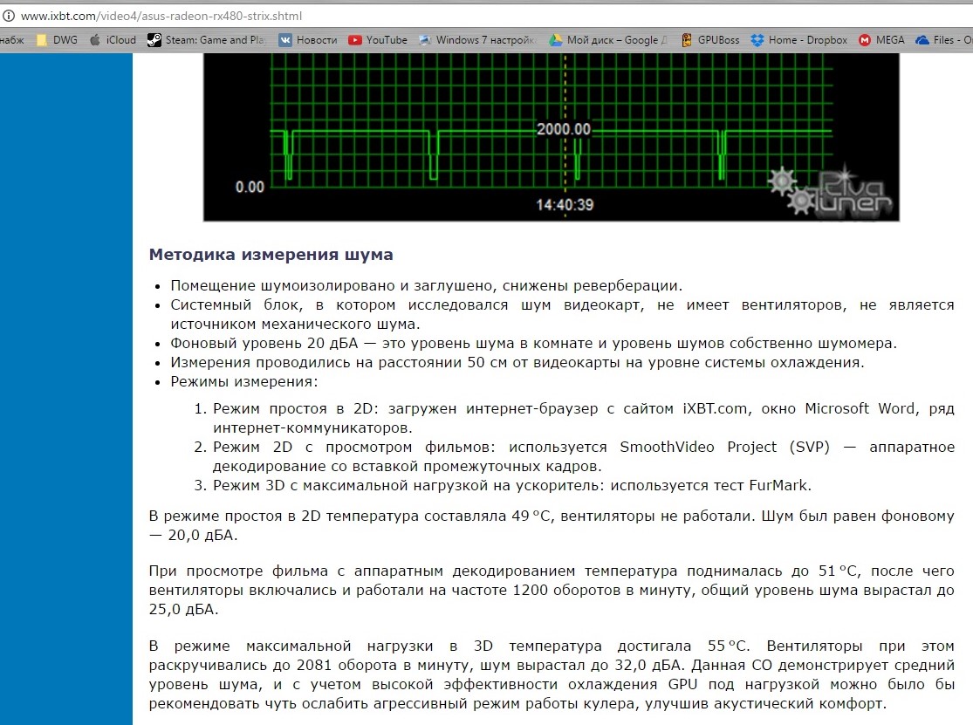973x725 pixels.
Task: Open the iCloud bookmark label
Action: tap(121, 40)
